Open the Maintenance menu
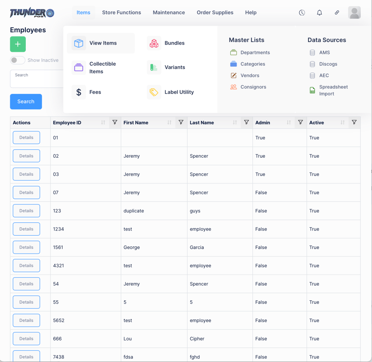Viewport: 372px width, 362px height. pos(169,12)
